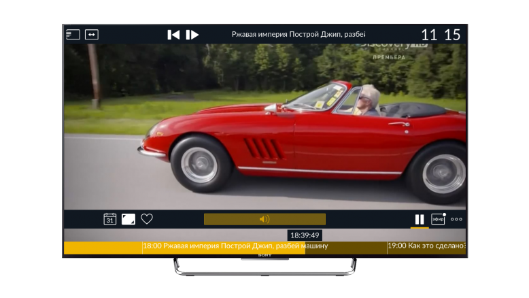Click the aspect ratio double-arrow icon
The width and height of the screenshot is (529, 298).
pyautogui.click(x=92, y=35)
